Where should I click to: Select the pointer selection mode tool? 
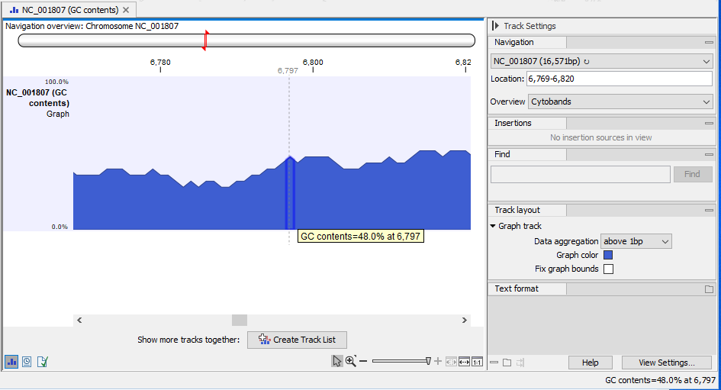[x=337, y=361]
